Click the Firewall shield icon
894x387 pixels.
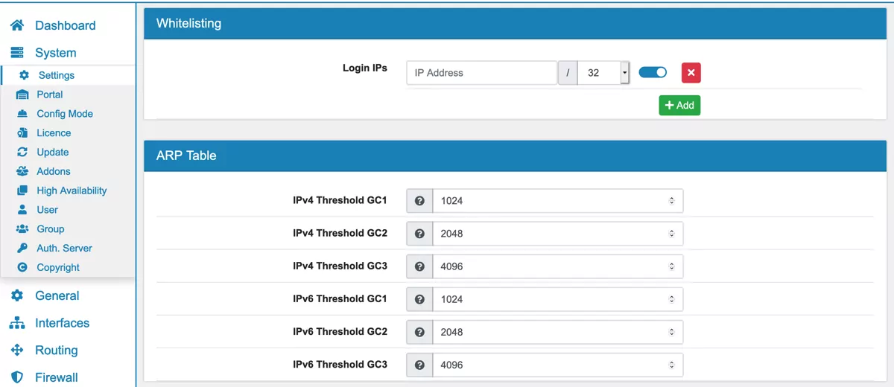point(16,377)
